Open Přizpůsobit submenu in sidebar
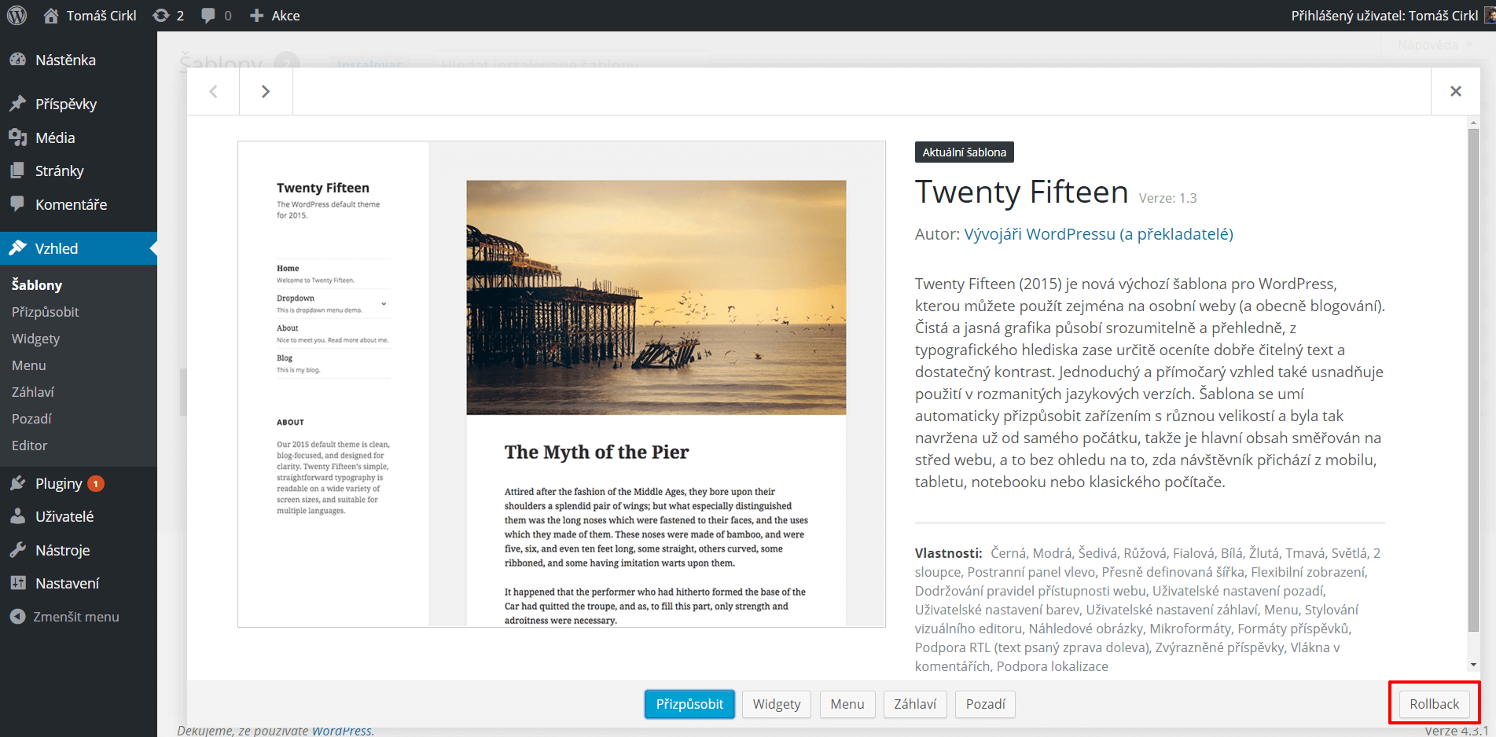 [46, 312]
